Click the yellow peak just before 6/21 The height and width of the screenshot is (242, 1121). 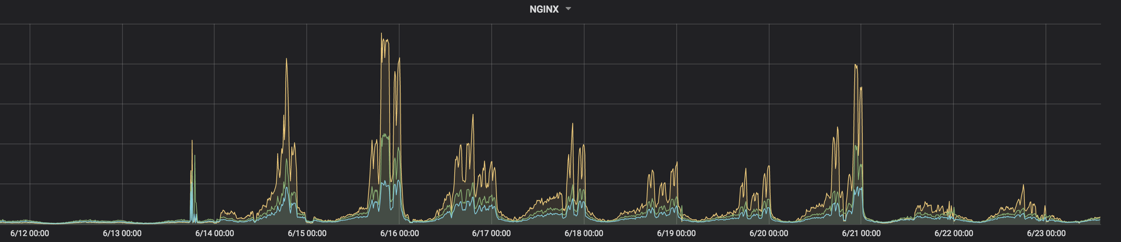tap(856, 65)
